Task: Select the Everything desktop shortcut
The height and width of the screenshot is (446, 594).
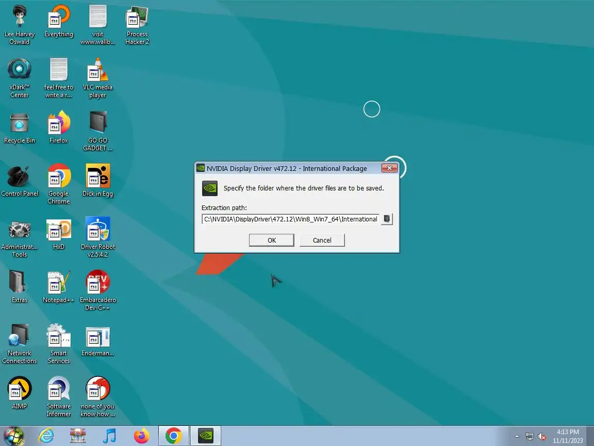Action: (x=59, y=21)
